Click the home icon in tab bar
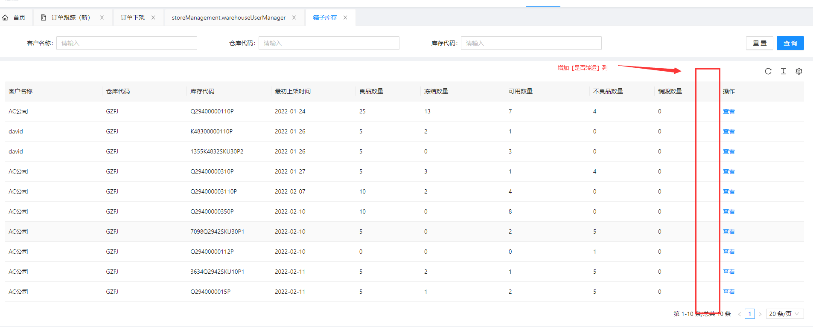 pos(6,17)
